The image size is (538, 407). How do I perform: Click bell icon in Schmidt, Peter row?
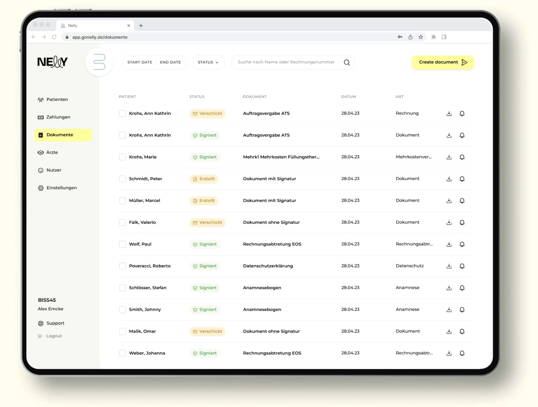[x=462, y=179]
